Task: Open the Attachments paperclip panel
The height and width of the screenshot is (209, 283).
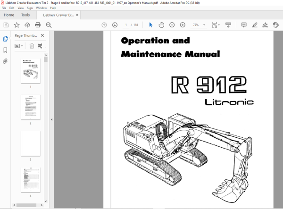Action: point(5,61)
